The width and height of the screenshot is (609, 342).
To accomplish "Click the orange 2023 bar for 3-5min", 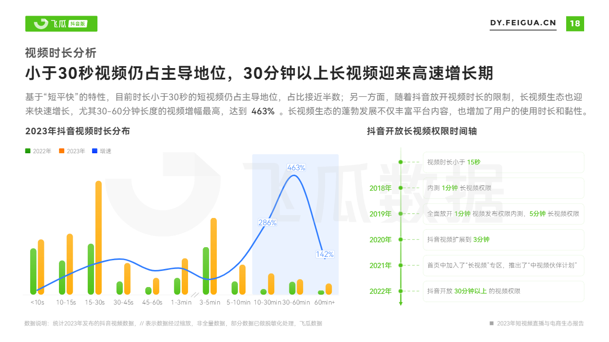I will (x=213, y=256).
